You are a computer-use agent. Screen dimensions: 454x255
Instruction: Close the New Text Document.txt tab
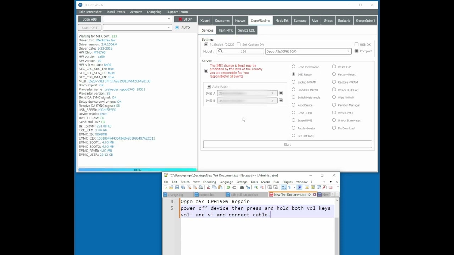tap(314, 194)
